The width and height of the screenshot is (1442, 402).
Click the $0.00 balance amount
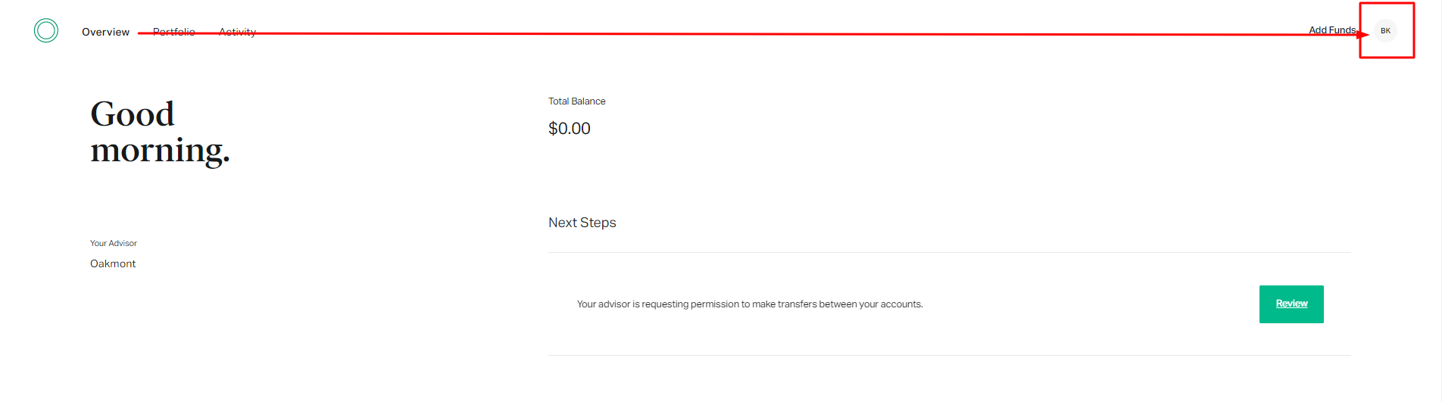click(x=569, y=129)
